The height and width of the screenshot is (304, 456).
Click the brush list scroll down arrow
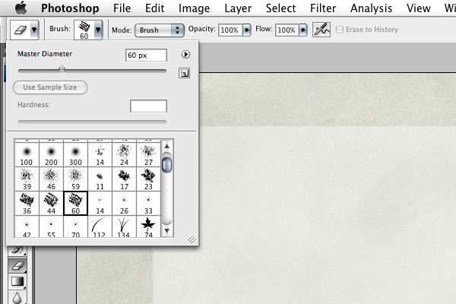click(166, 231)
